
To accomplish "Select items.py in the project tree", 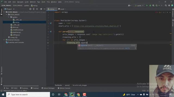I will point(14,27).
